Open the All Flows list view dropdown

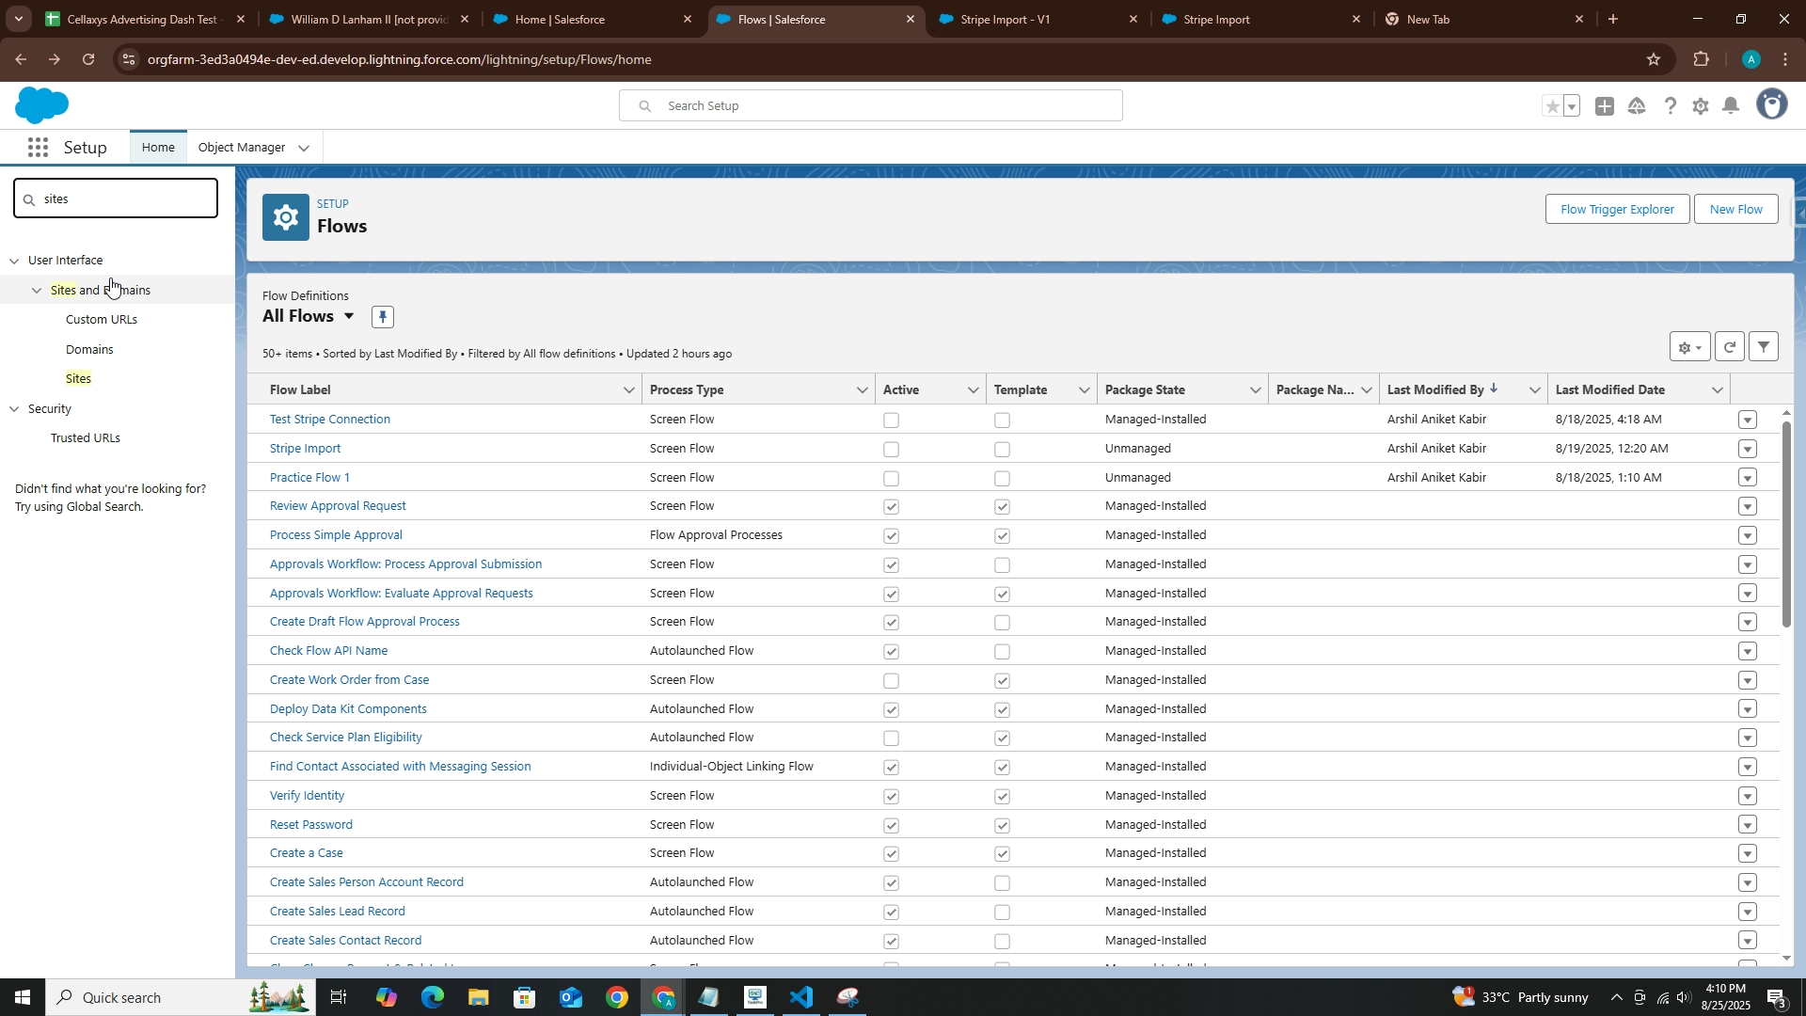(x=348, y=316)
